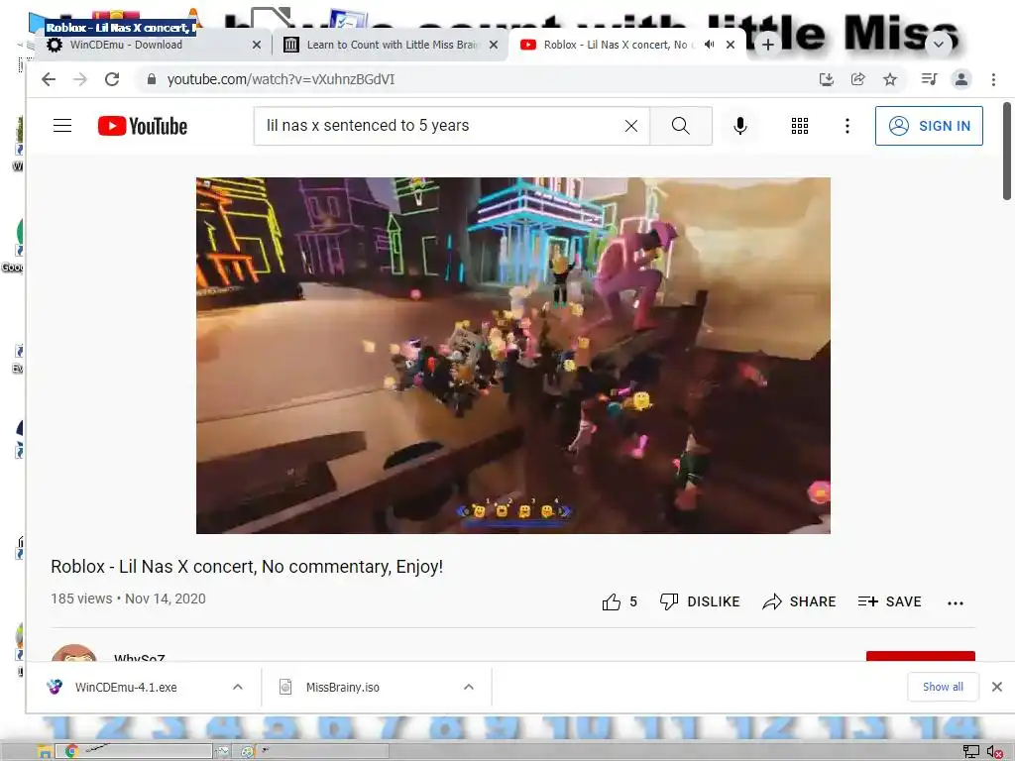Share this page from the address bar
The width and height of the screenshot is (1015, 761).
tap(857, 79)
